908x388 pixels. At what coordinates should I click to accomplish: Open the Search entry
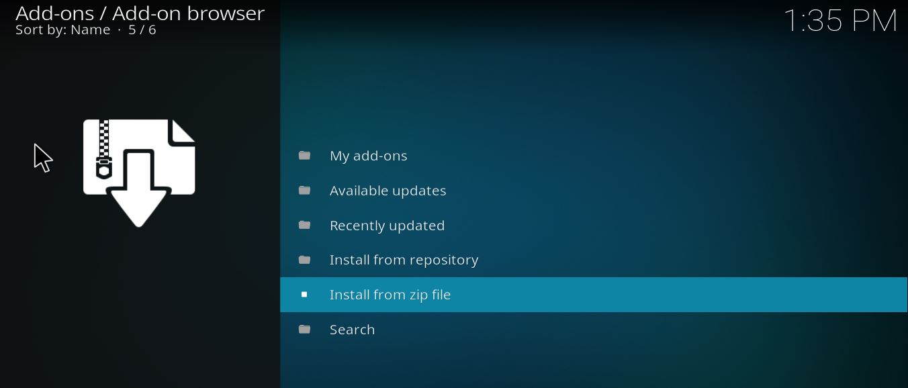[594, 330]
